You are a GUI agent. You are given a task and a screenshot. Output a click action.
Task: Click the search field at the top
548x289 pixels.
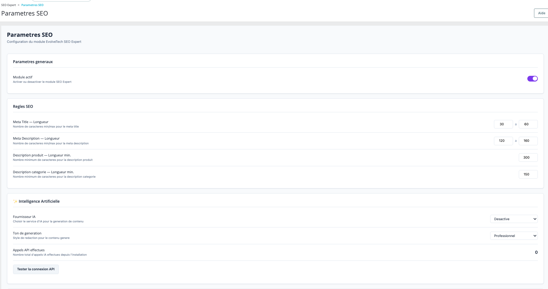(x=61, y=1)
